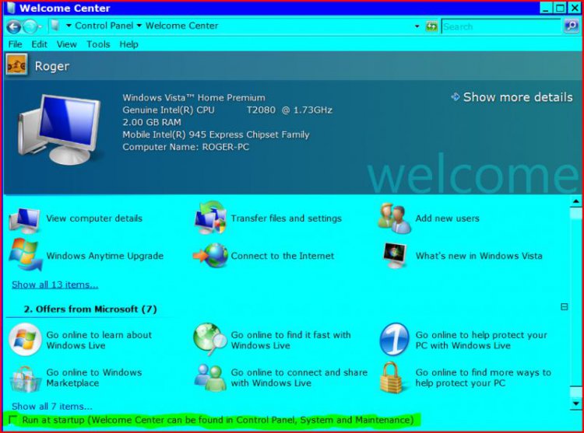This screenshot has height=433, width=584.
Task: Click the Offers from Microsoft (7) heading
Action: coord(90,309)
